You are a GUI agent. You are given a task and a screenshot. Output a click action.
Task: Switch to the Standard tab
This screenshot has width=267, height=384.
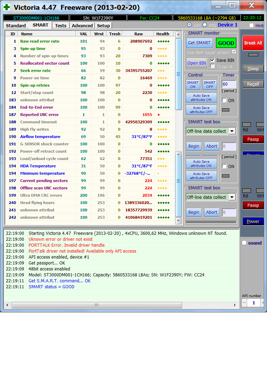click(x=16, y=26)
